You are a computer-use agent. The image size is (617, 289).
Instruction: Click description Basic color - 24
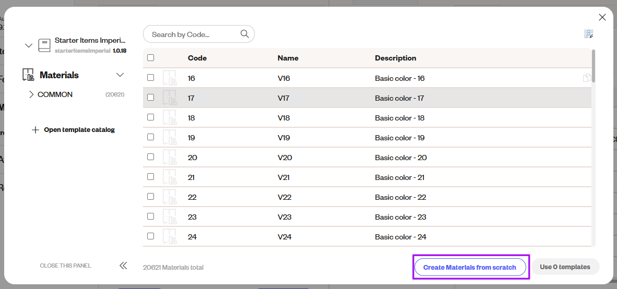(400, 236)
